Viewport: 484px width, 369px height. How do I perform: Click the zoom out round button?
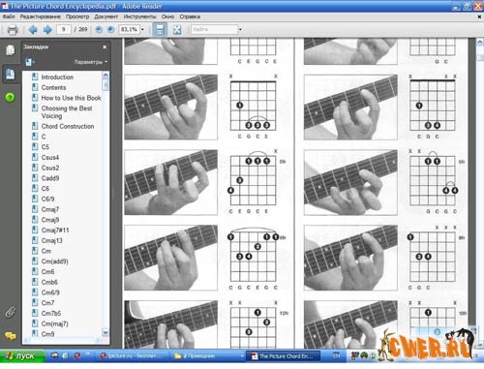pyautogui.click(x=99, y=30)
